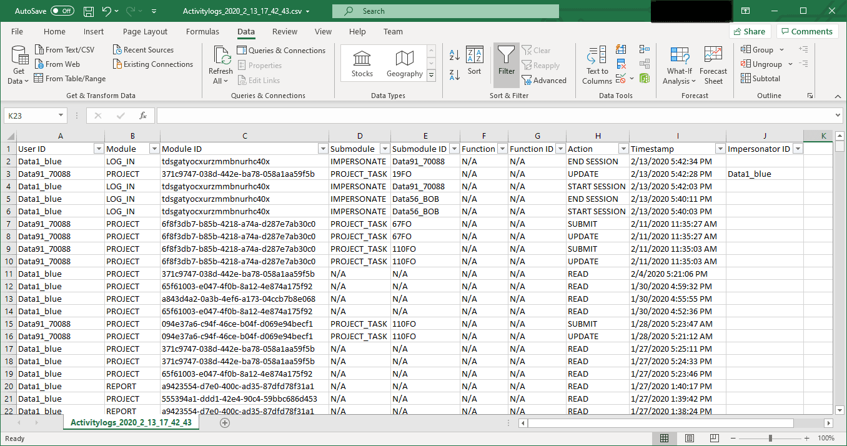Viewport: 847px width, 446px height.
Task: Undo the last action
Action: [x=106, y=11]
